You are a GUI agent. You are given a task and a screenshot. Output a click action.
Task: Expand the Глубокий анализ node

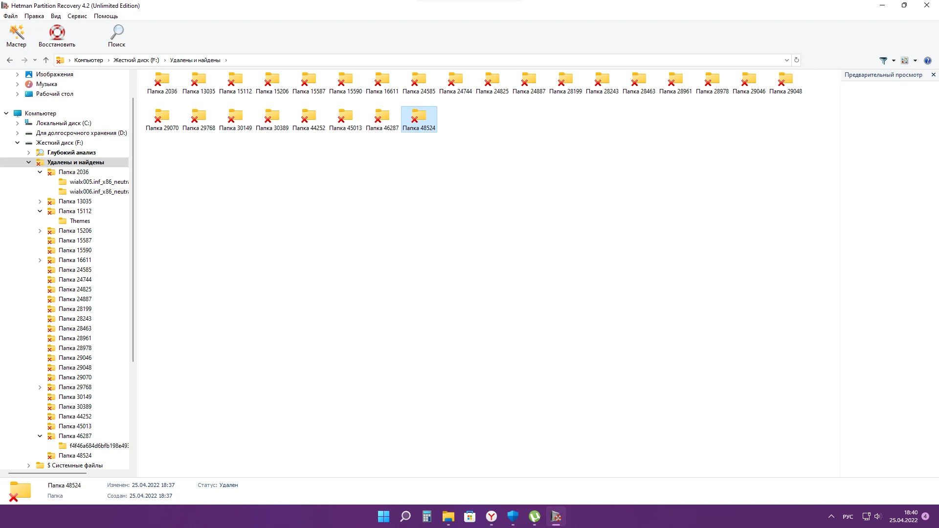29,153
